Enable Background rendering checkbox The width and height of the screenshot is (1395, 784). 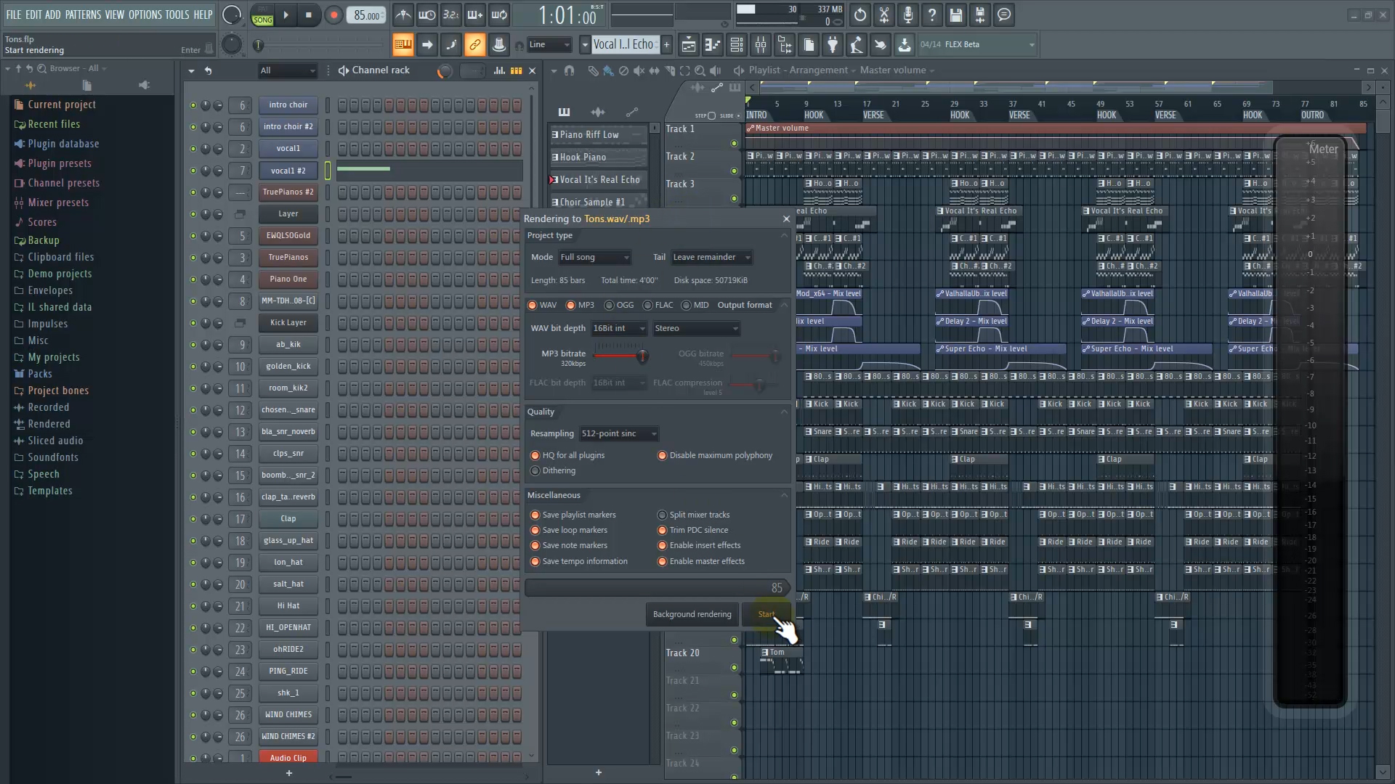click(x=692, y=613)
